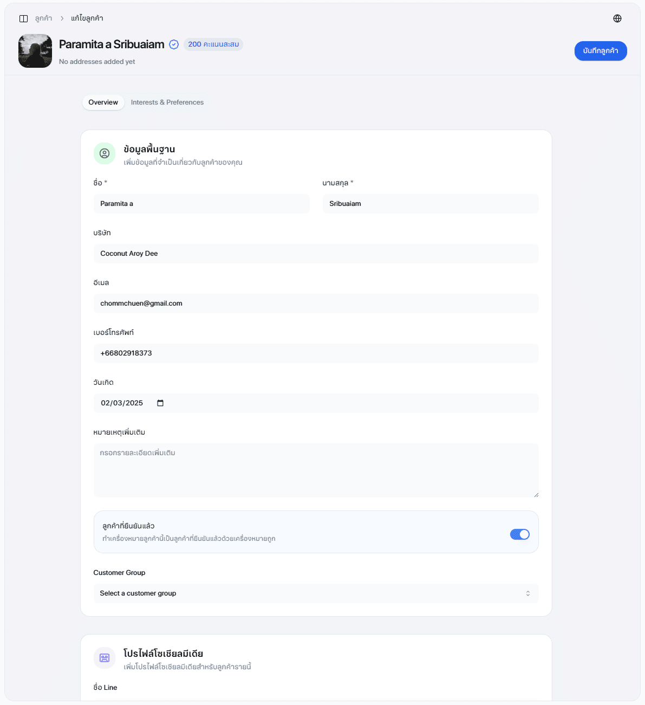
Task: Click the Customer Group chevron arrows
Action: coord(528,593)
